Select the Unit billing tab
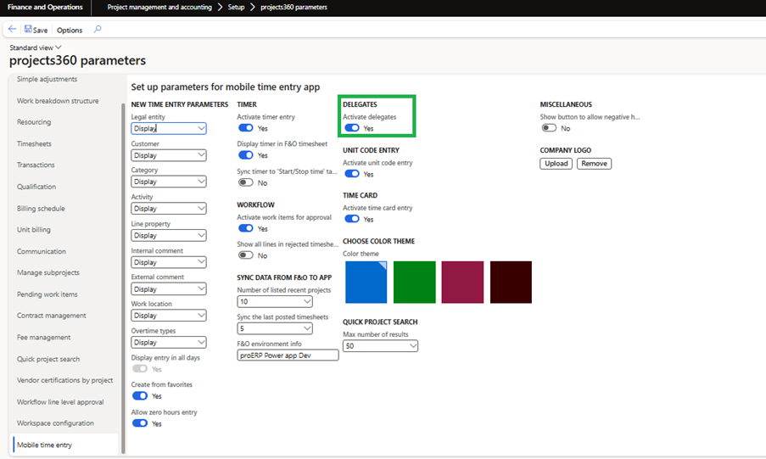The height and width of the screenshot is (459, 766). (x=33, y=230)
